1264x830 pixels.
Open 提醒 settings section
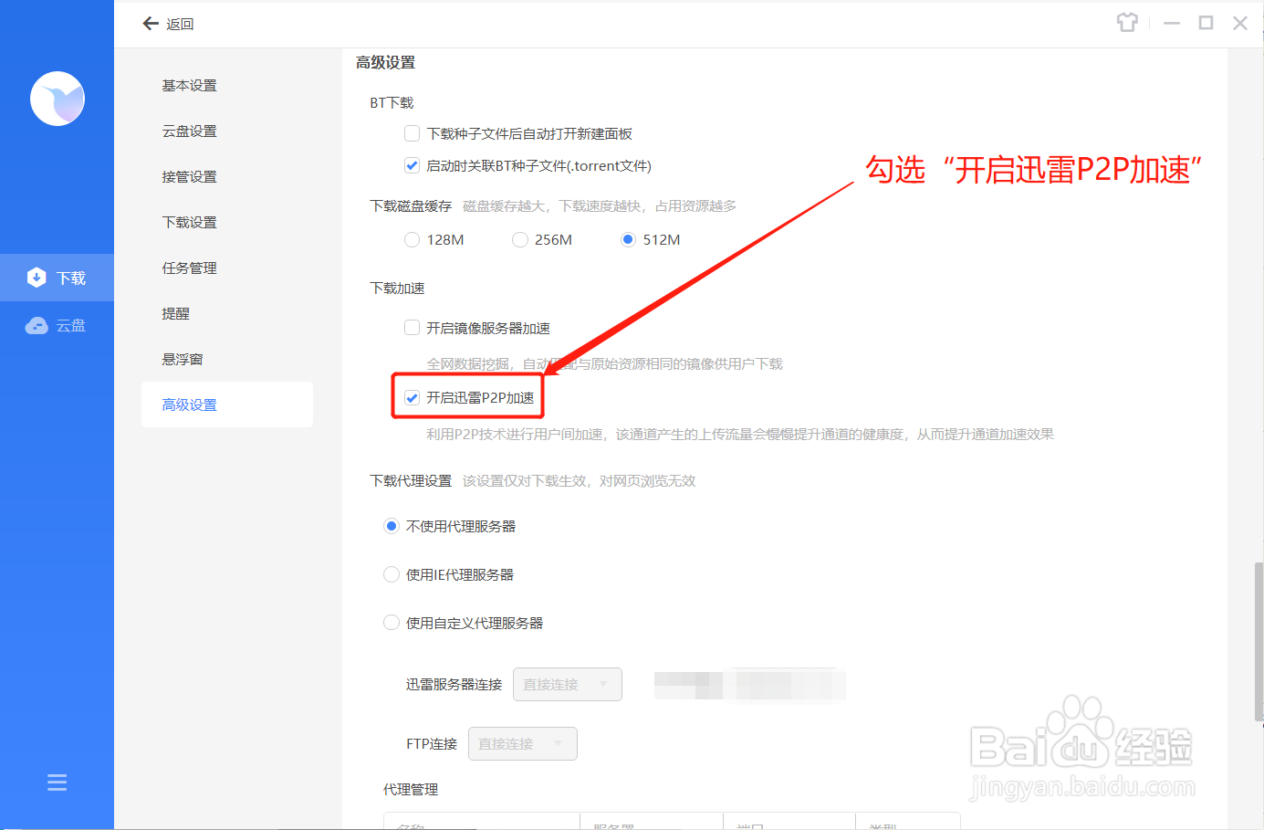pos(176,313)
